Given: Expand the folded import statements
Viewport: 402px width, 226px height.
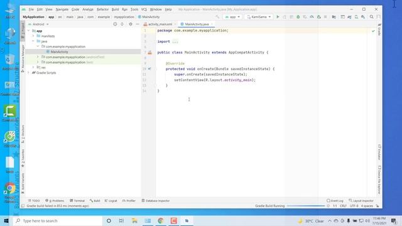Looking at the screenshot, I should tap(175, 41).
